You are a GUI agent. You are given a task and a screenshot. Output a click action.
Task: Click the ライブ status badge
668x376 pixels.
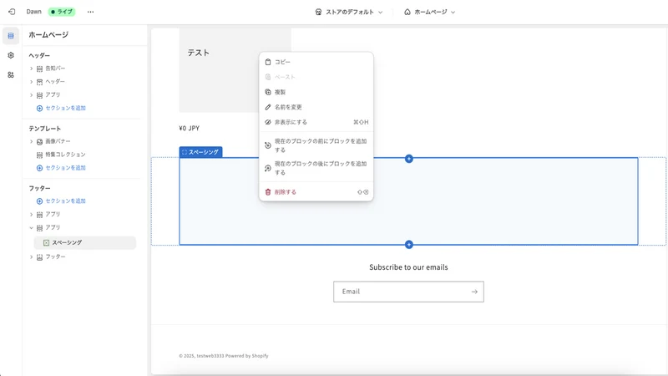62,12
